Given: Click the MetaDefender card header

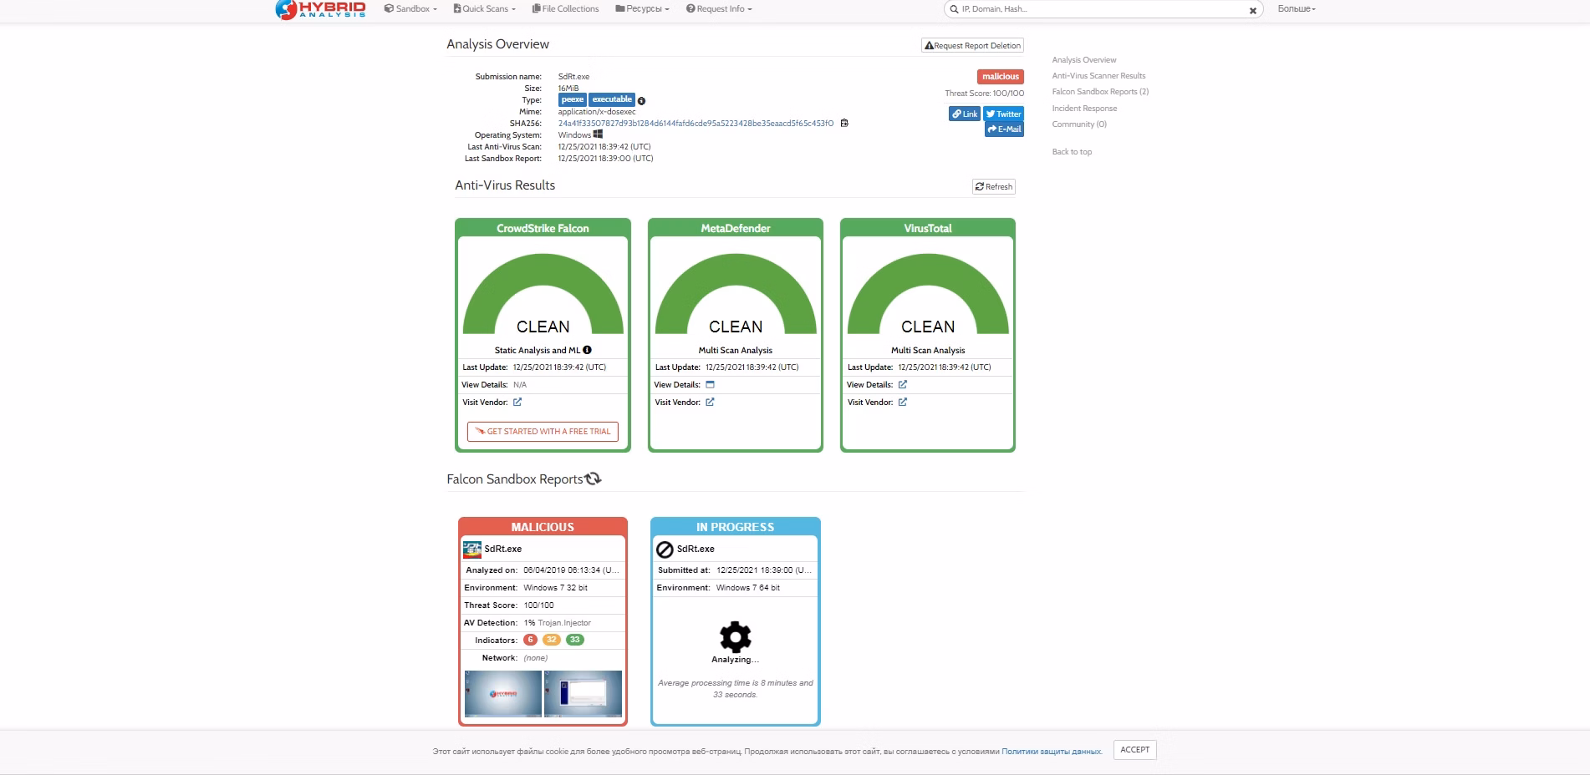Looking at the screenshot, I should [736, 228].
